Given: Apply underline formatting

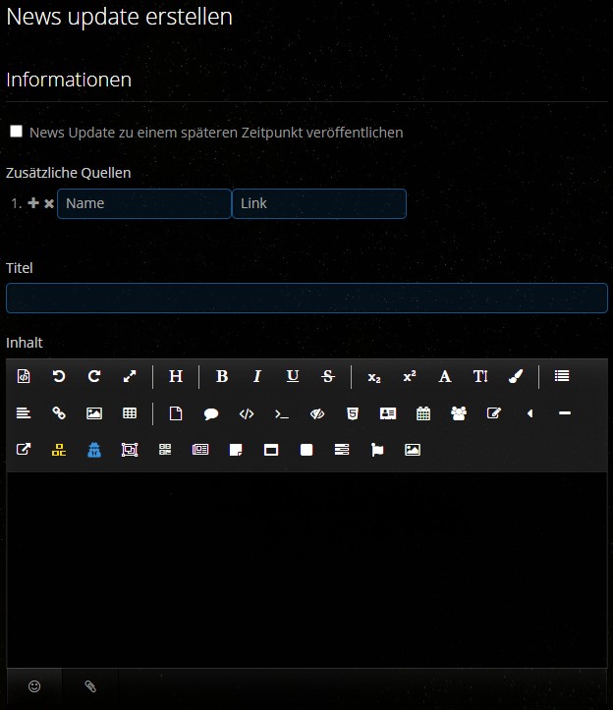Looking at the screenshot, I should (x=293, y=376).
